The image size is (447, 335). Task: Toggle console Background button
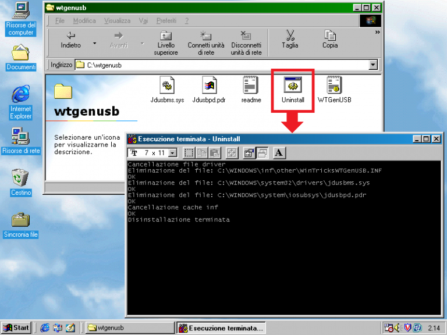[x=262, y=153]
